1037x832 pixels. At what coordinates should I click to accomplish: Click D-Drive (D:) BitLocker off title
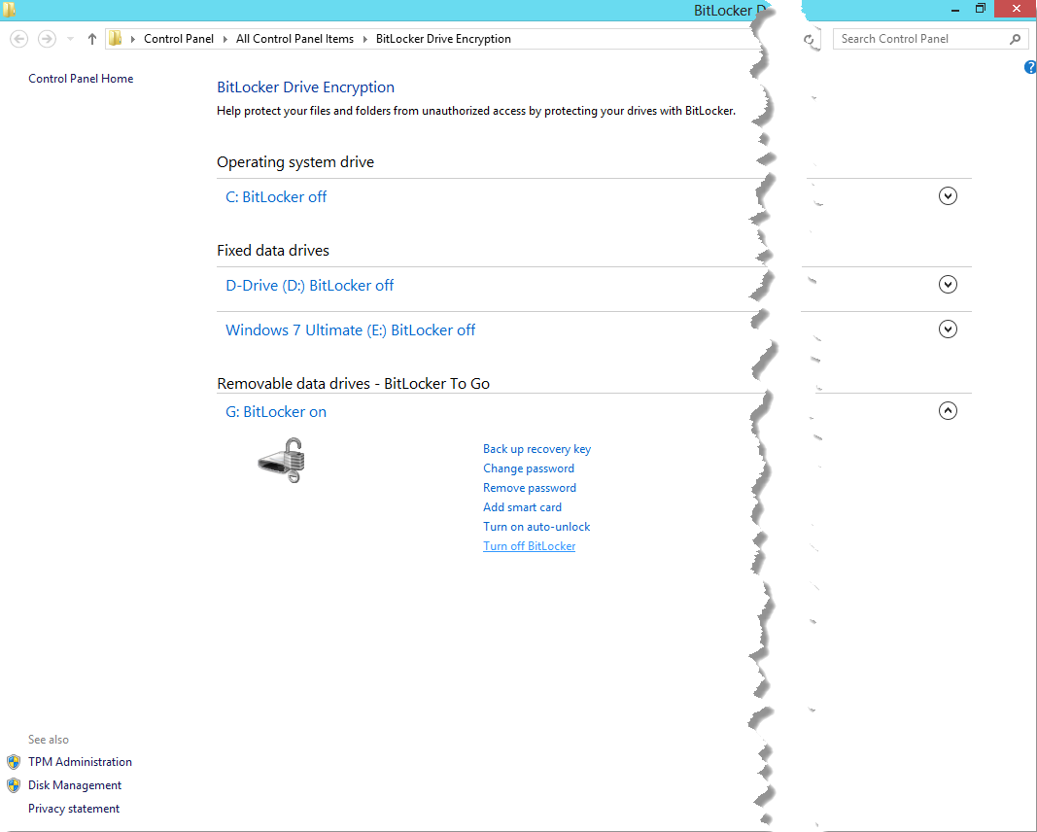309,286
